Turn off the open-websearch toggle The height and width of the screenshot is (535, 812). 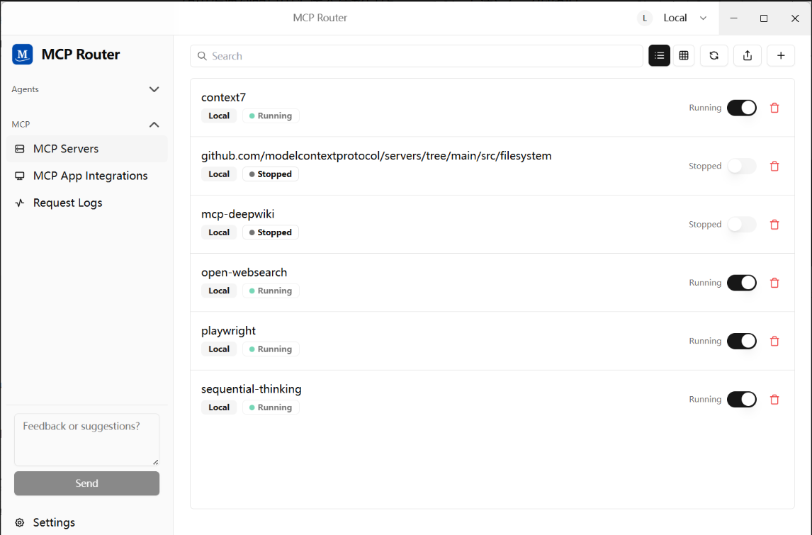click(x=742, y=283)
